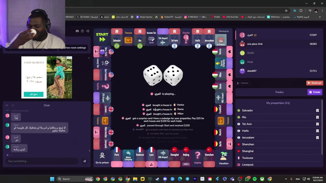Click View room settings
Viewport: 326px width, 183px height.
(75, 48)
